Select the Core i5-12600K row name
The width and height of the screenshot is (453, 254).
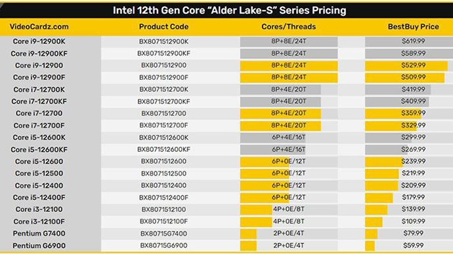pyautogui.click(x=39, y=137)
